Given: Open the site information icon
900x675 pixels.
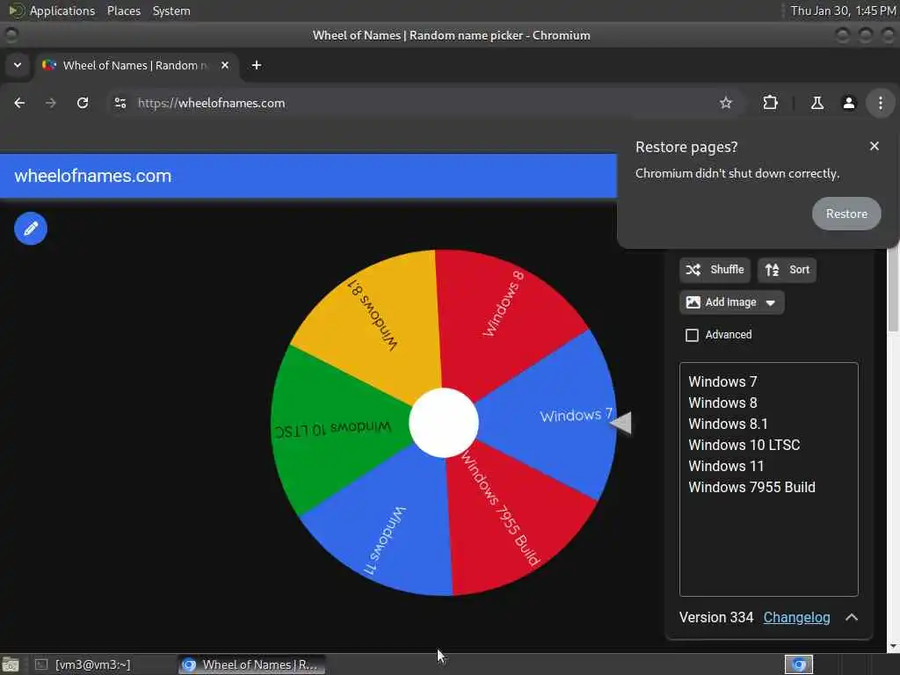Looking at the screenshot, I should [x=120, y=103].
